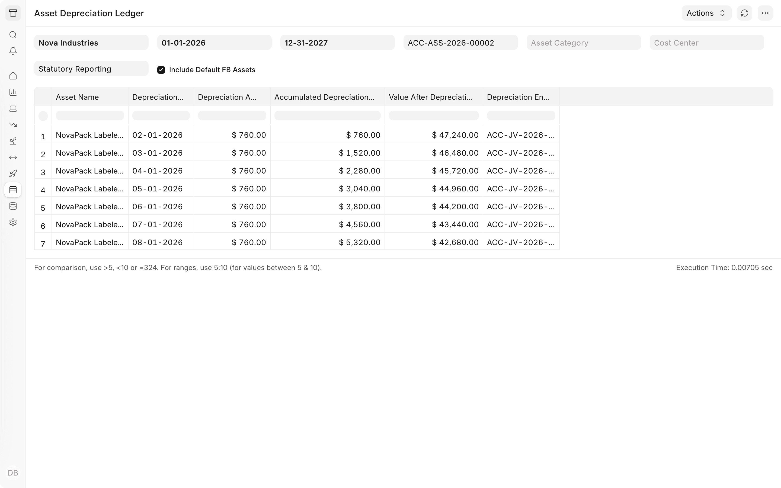Image resolution: width=781 pixels, height=488 pixels.
Task: Go to the home icon in sidebar
Action: click(13, 76)
